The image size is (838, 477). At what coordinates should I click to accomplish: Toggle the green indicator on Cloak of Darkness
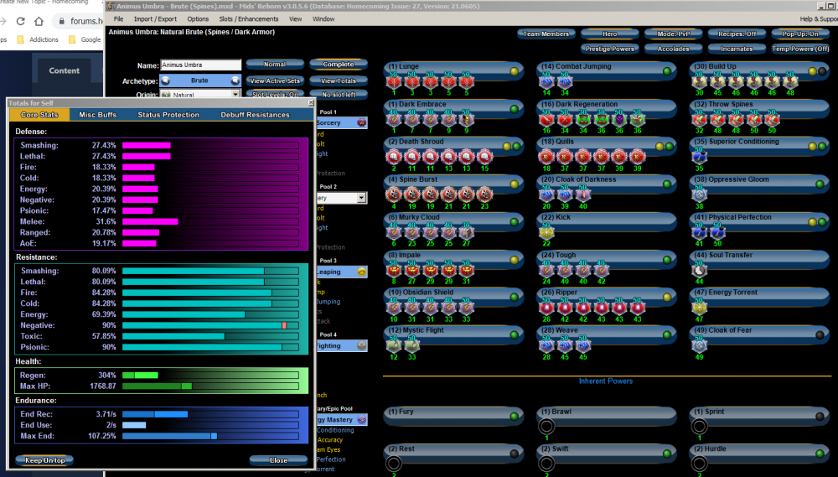click(667, 184)
